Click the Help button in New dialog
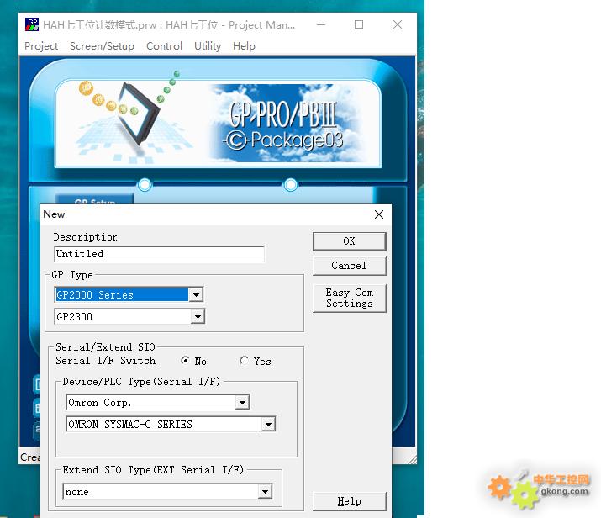Viewport: 601px width, 518px height. click(x=349, y=501)
